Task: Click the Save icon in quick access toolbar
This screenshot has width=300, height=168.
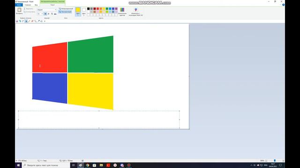Action: [17, 21]
